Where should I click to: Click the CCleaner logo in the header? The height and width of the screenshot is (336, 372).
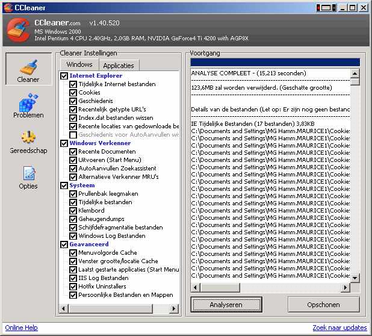point(19,30)
